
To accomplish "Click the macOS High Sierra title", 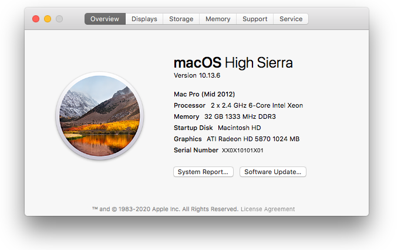I will (233, 63).
